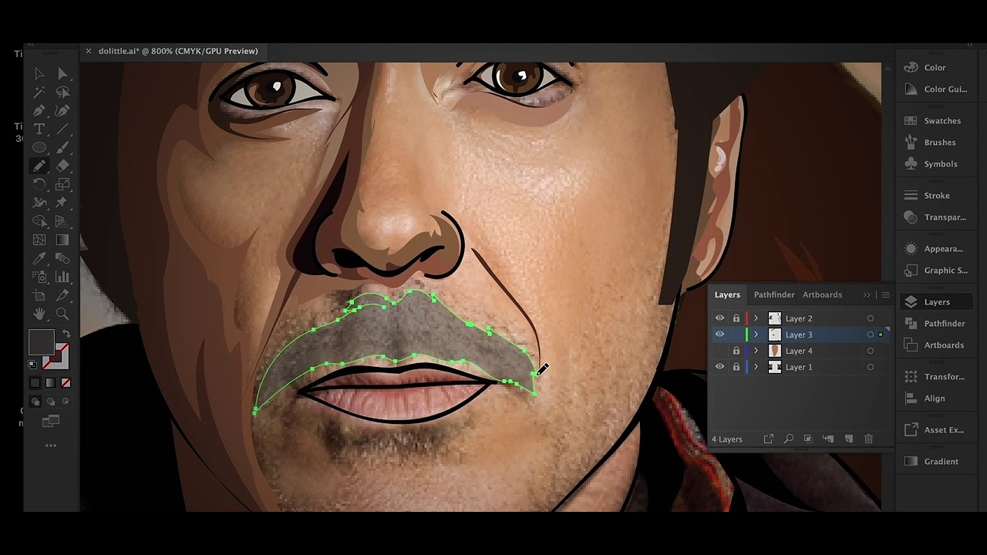Select the Pencil tool

[39, 166]
